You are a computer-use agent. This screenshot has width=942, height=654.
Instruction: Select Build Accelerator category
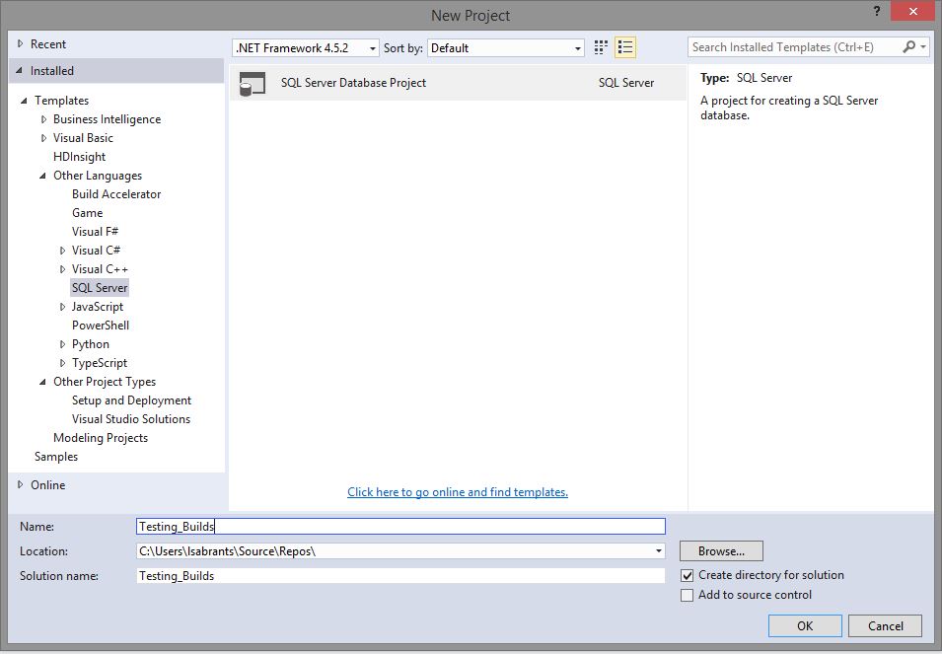coord(116,194)
